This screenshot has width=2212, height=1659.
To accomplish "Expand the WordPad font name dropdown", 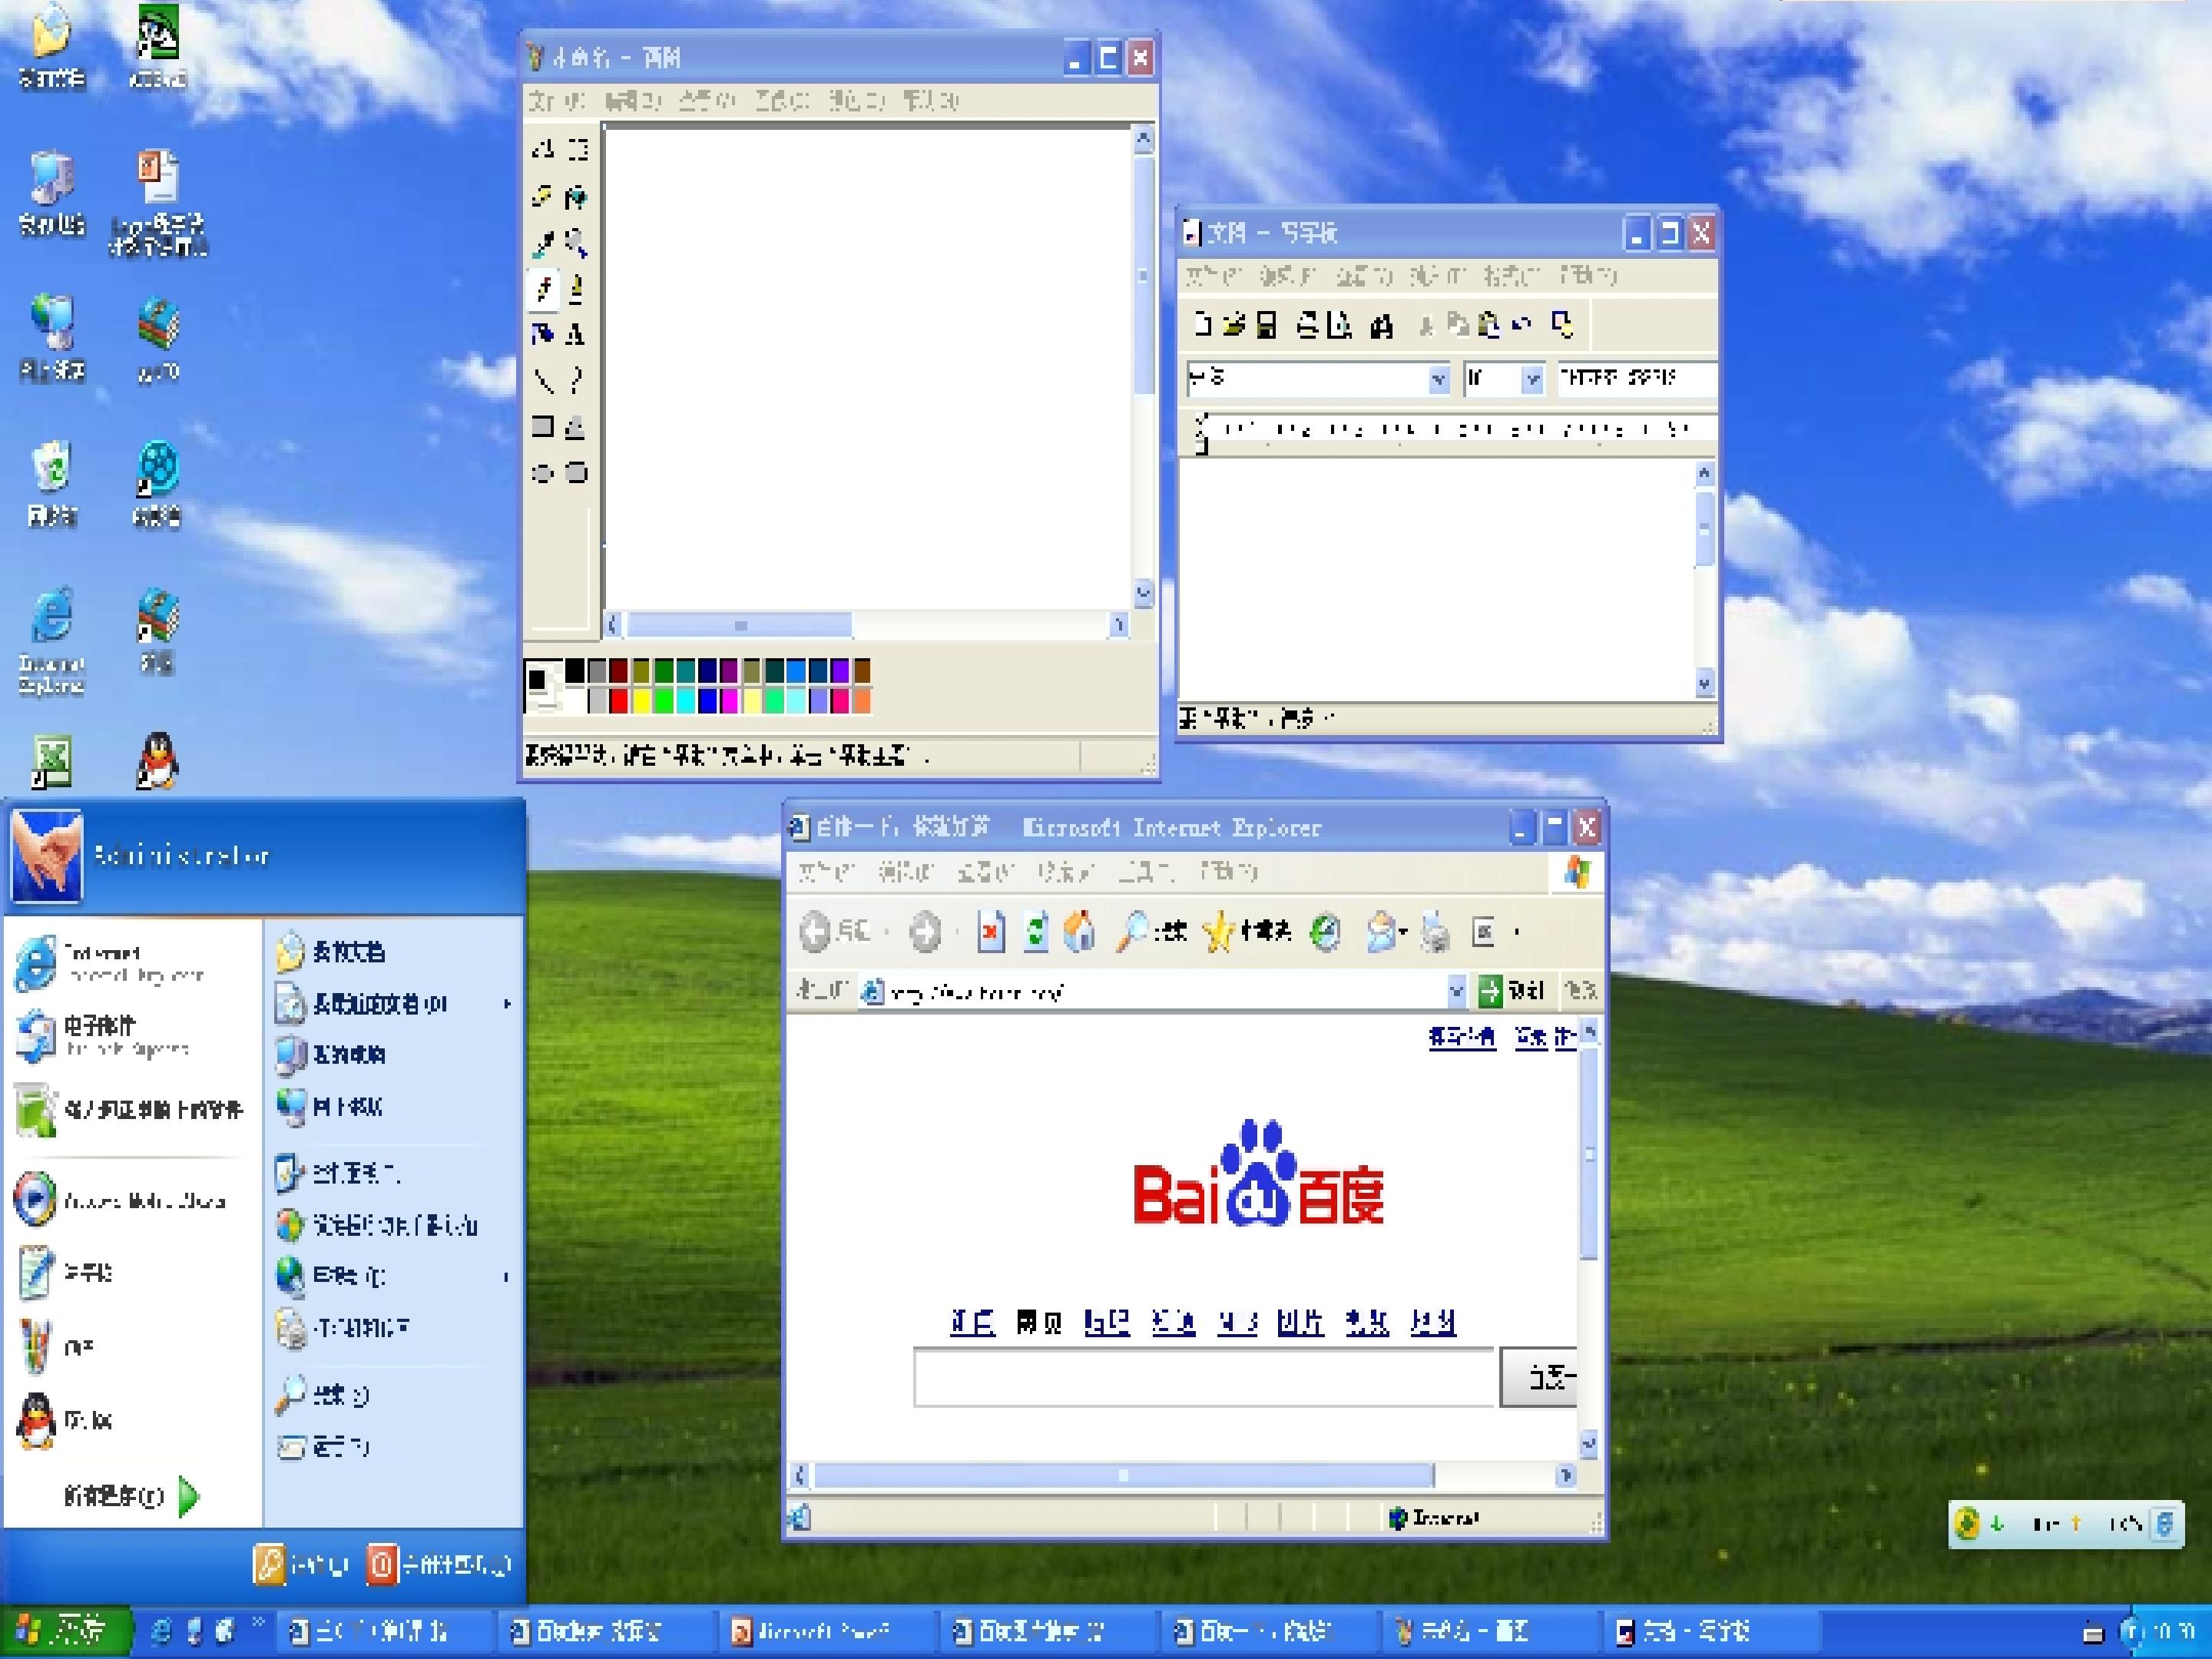I will tap(1438, 379).
